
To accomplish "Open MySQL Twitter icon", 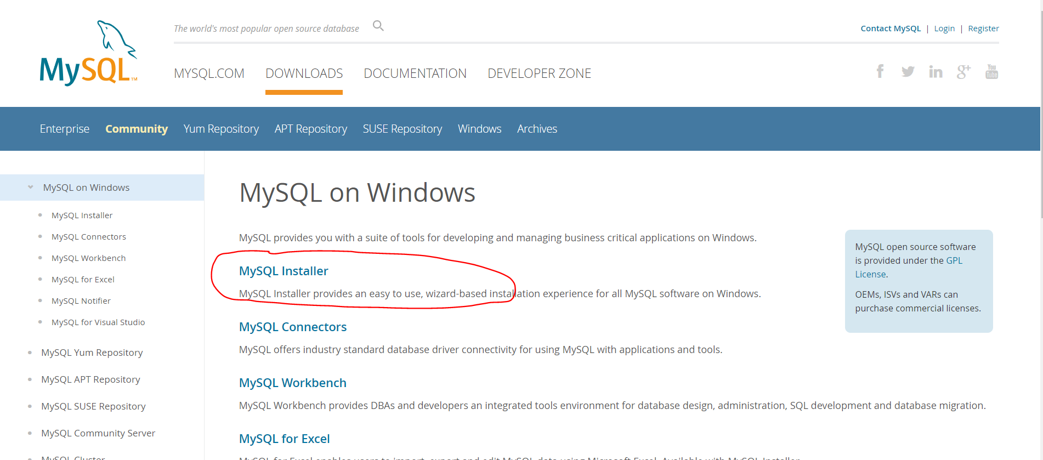I will point(908,71).
